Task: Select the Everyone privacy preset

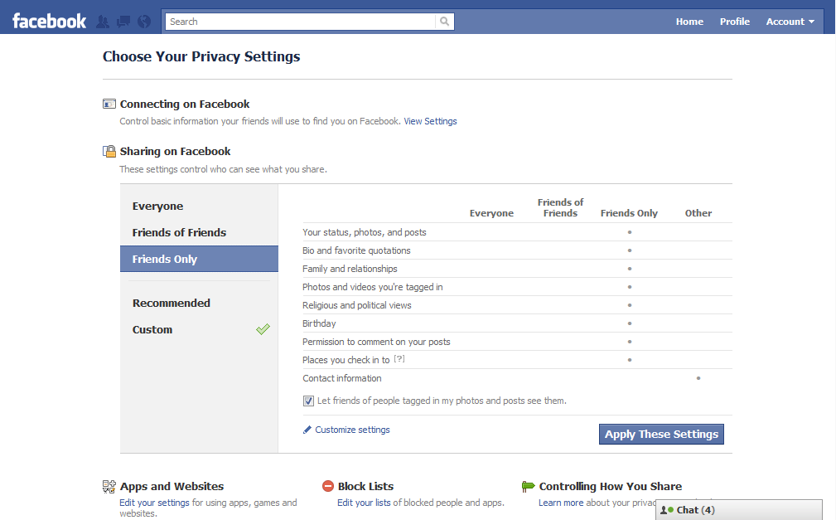Action: tap(157, 207)
